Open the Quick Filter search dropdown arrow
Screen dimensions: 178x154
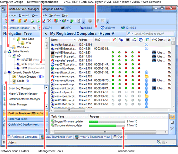[x=132, y=34]
